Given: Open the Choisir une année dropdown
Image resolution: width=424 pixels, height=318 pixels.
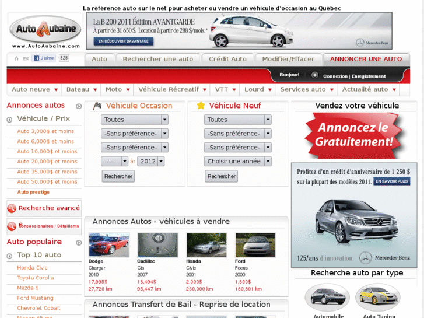Looking at the screenshot, I should [x=238, y=161].
